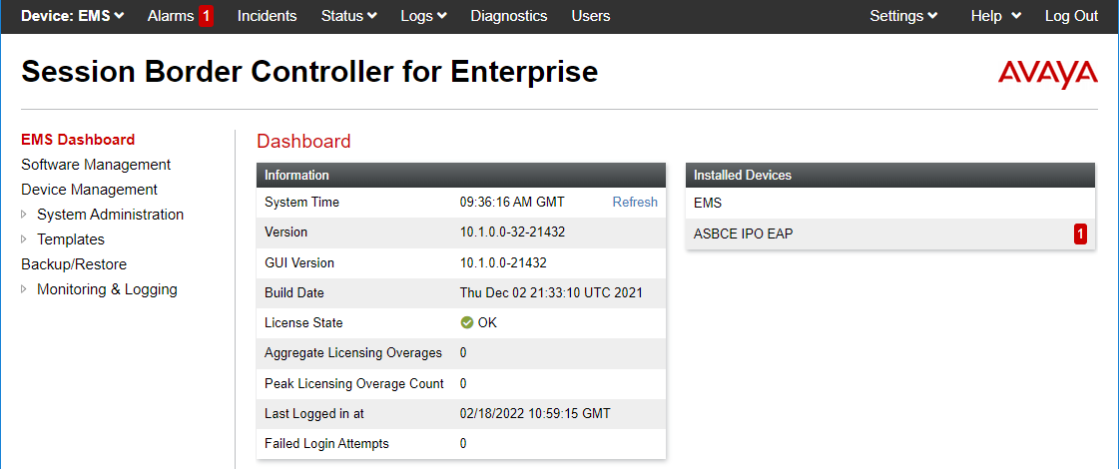Select Backup/Restore in the sidebar
Viewport: 1119px width, 469px height.
tap(74, 264)
